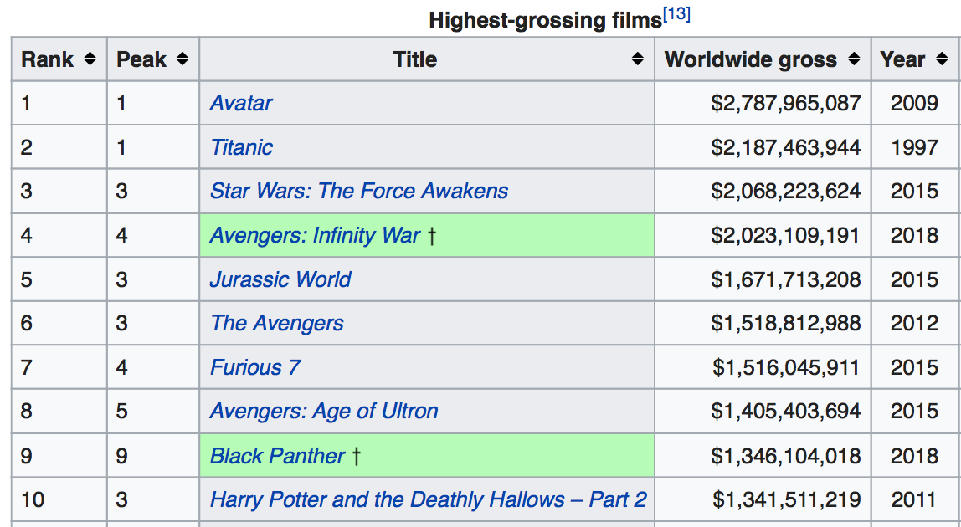
Task: Sort by Worldwide gross arrow icon
Action: [x=854, y=59]
